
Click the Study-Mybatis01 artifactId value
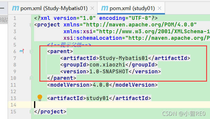coord(124,58)
